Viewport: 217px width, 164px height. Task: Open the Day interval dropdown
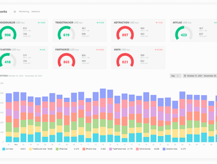pos(175,76)
